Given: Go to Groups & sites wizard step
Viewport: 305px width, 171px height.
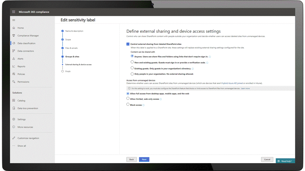Looking at the screenshot, I should tap(72, 57).
